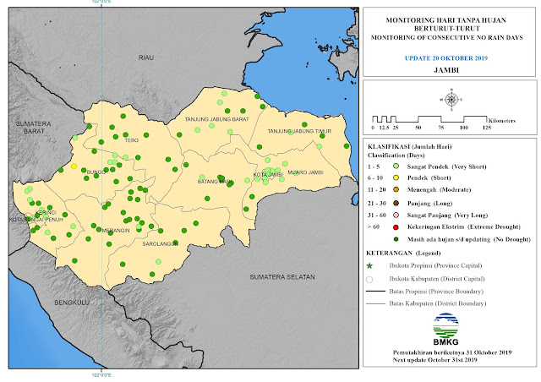Click the brown Long legend dot
Viewport: 541px width, 382px height.
coord(396,203)
